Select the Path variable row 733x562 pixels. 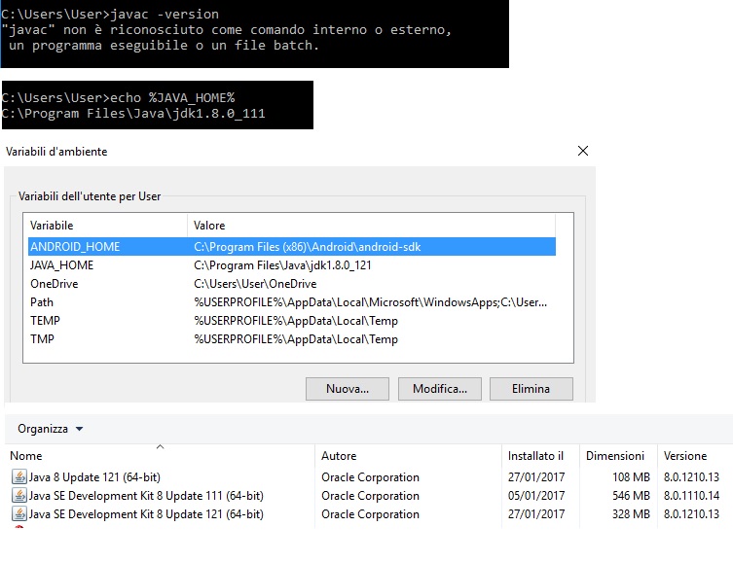click(292, 302)
